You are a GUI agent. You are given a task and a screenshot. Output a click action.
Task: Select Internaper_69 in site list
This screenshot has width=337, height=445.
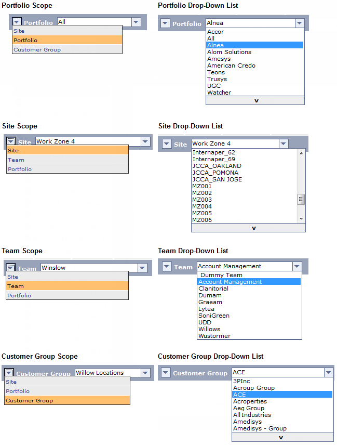click(245, 159)
